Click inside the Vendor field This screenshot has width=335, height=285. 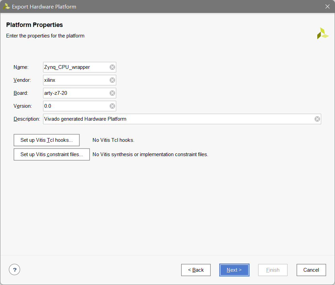(75, 80)
